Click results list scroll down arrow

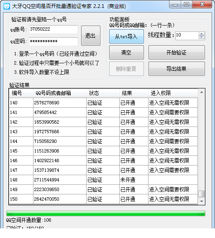click(202, 201)
